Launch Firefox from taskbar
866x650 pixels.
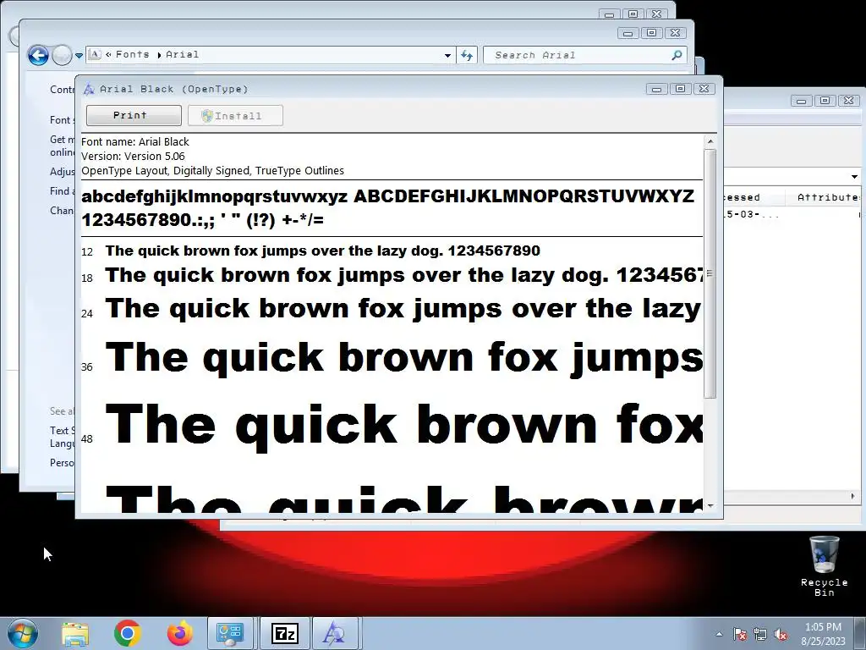179,634
